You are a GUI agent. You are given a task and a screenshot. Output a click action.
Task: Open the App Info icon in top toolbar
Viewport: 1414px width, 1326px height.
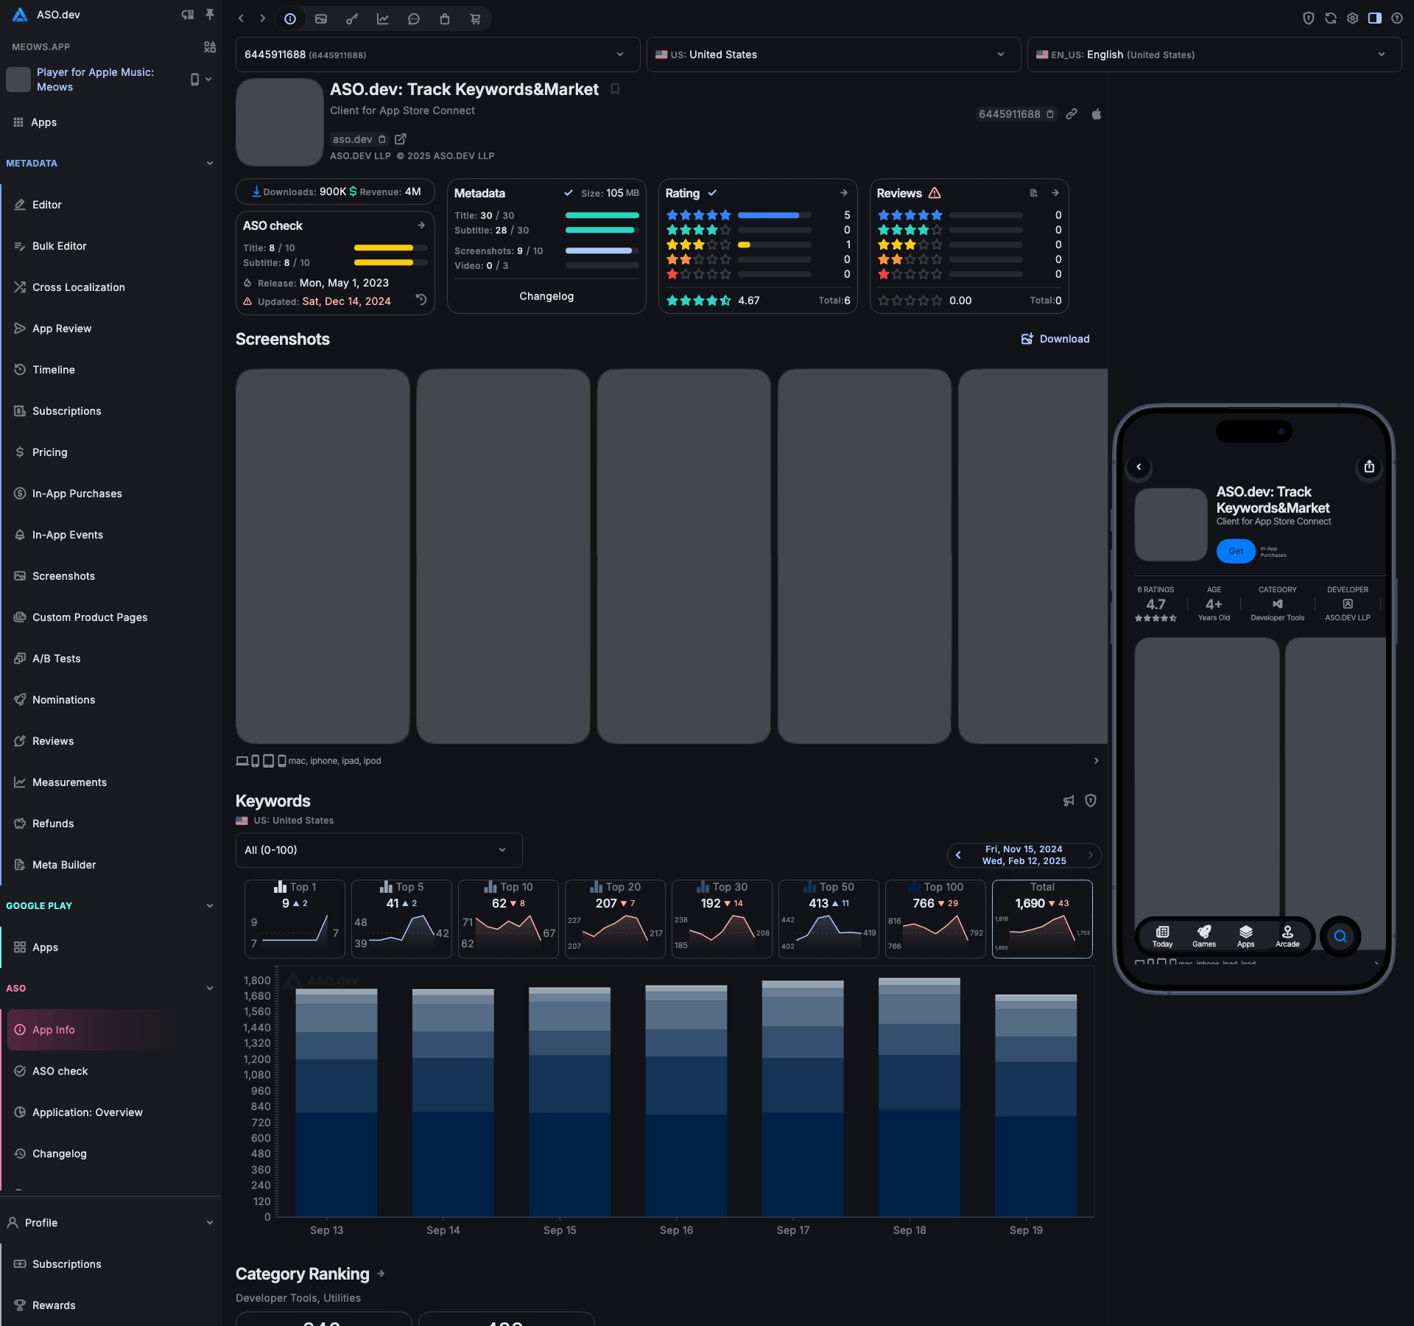coord(290,19)
